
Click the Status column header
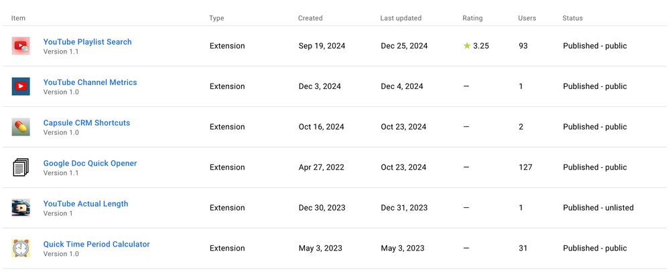pos(573,18)
